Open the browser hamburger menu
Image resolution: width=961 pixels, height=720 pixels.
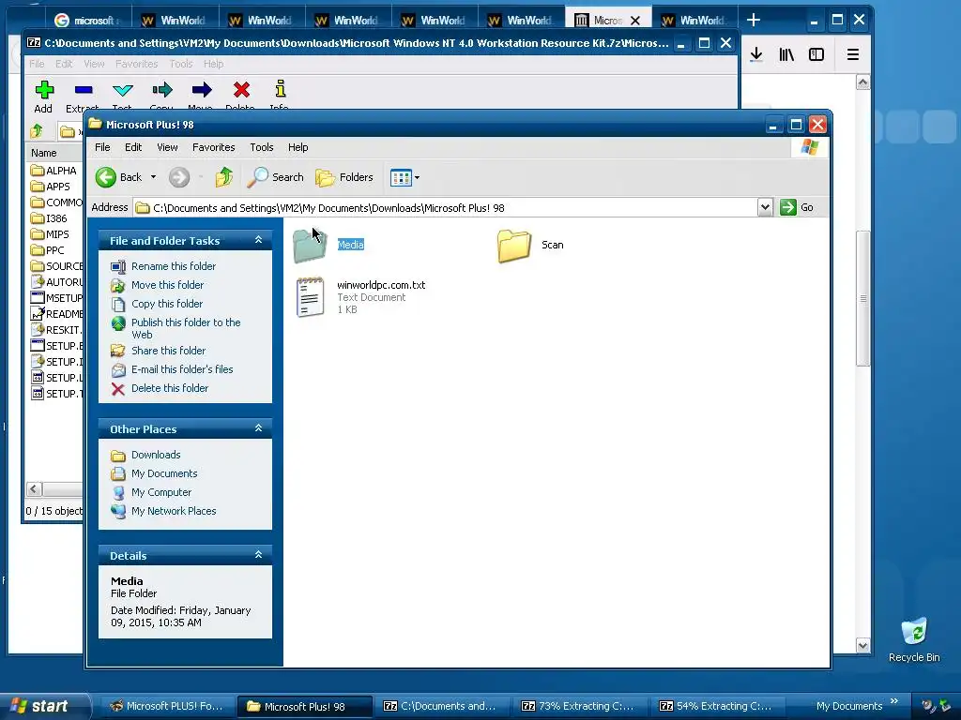(x=852, y=54)
